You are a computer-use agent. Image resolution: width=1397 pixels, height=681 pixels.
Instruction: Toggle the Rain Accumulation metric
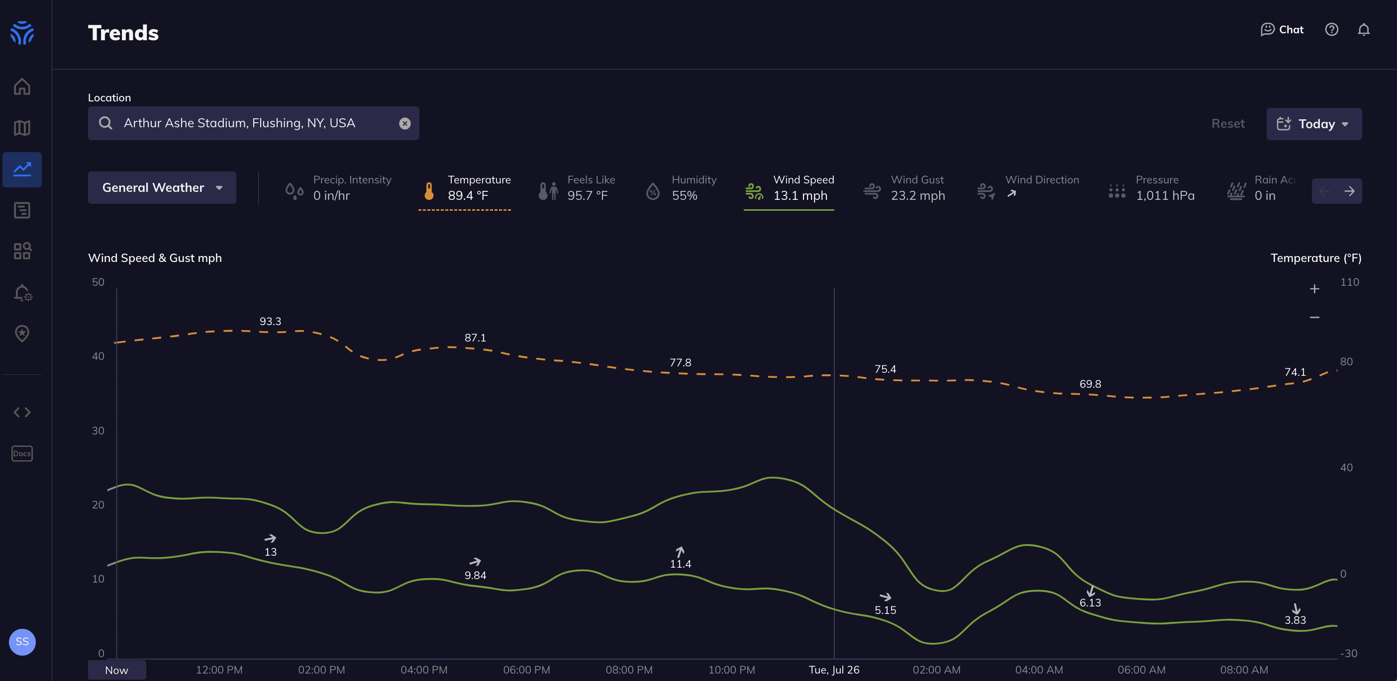pyautogui.click(x=1261, y=188)
